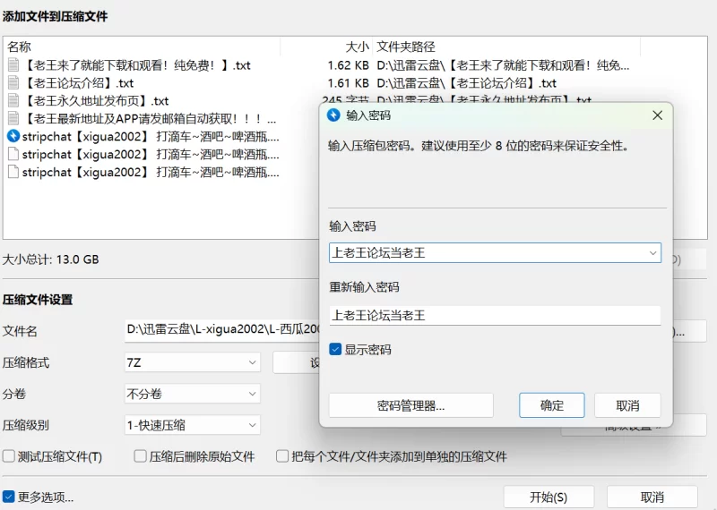Click the 1.61 KB size cell

(349, 83)
